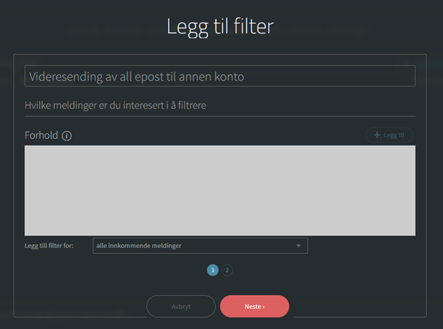Click the arrow chevron on the Neste button
The image size is (443, 329).
pyautogui.click(x=263, y=307)
